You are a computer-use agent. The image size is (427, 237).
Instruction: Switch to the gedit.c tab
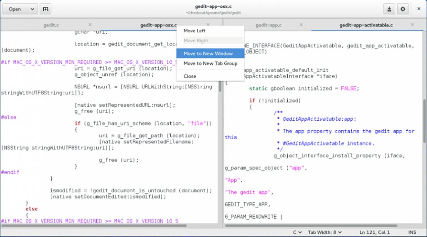(51, 25)
